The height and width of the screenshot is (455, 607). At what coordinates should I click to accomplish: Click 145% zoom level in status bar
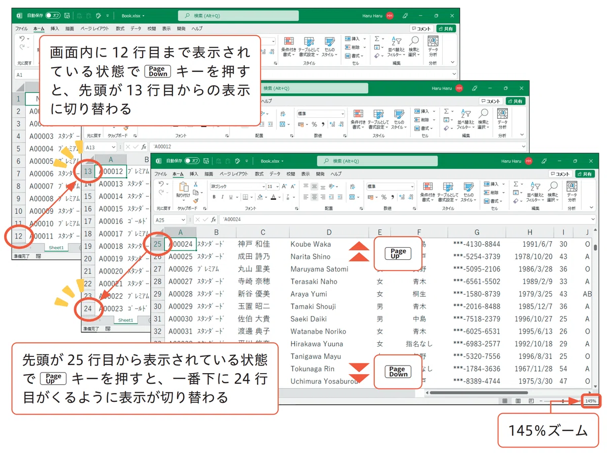590,401
